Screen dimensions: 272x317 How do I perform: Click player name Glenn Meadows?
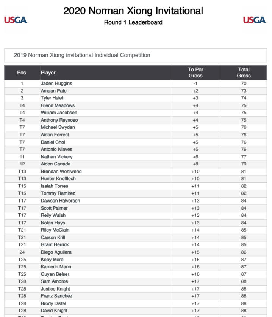58,105
